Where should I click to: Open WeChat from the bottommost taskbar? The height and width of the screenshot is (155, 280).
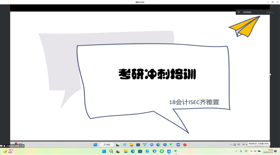pos(176,151)
